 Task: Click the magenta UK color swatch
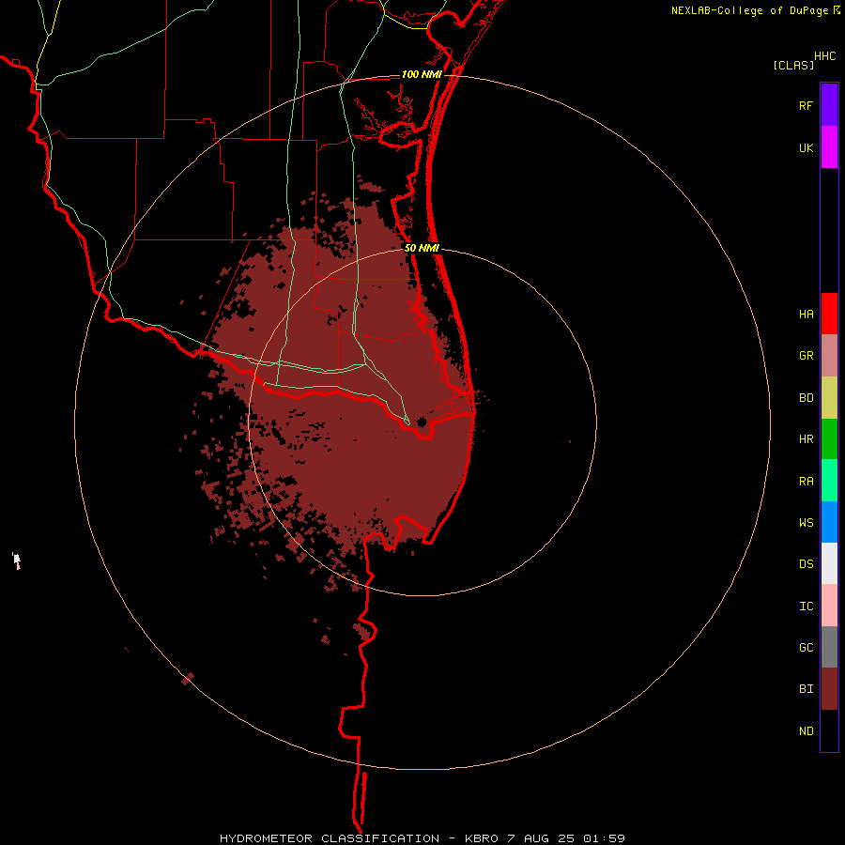[x=829, y=147]
